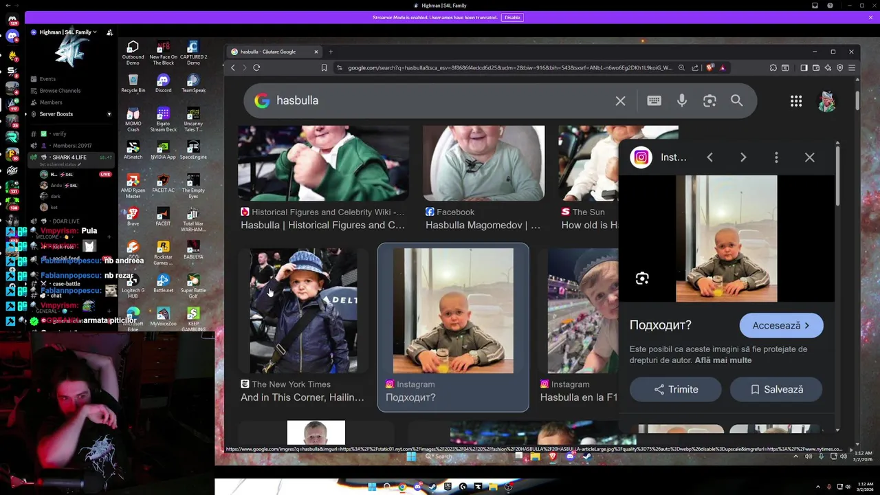
Task: Open search by image camera icon
Action: 709,101
